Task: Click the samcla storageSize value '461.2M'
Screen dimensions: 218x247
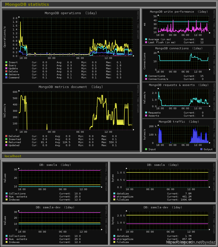Action: coord(187,197)
